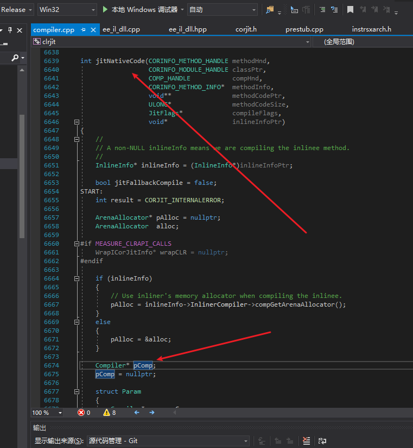This screenshot has height=448, width=413.
Task: Collapse the else block at line 6669
Action: point(77,322)
